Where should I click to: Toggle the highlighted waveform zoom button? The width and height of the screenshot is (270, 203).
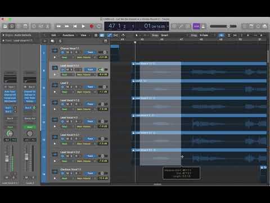221,35
